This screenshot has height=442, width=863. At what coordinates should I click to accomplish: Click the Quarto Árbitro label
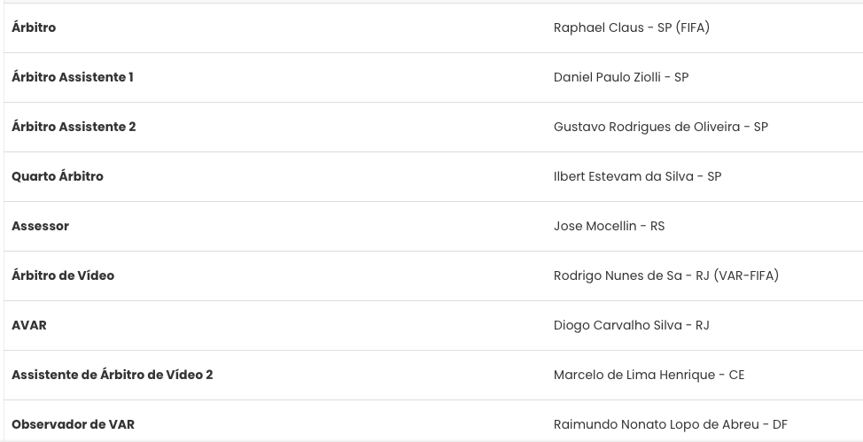(58, 176)
